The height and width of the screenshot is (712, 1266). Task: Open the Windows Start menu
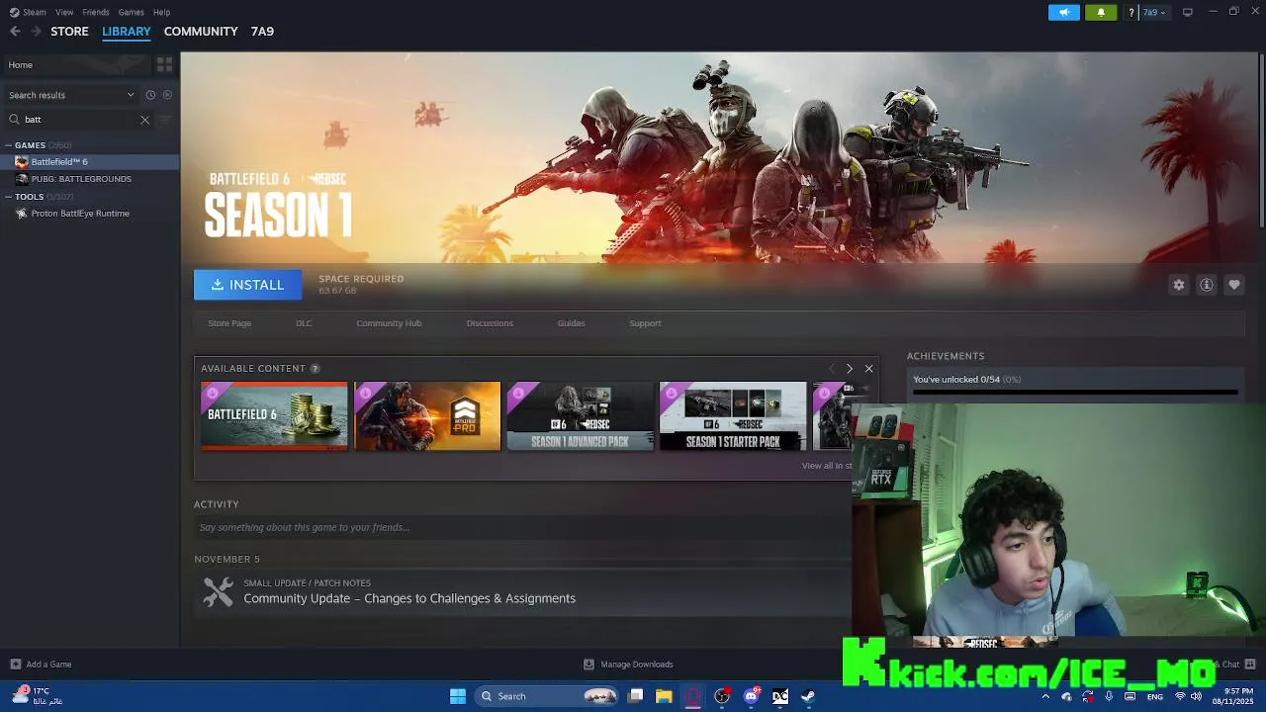pyautogui.click(x=458, y=696)
